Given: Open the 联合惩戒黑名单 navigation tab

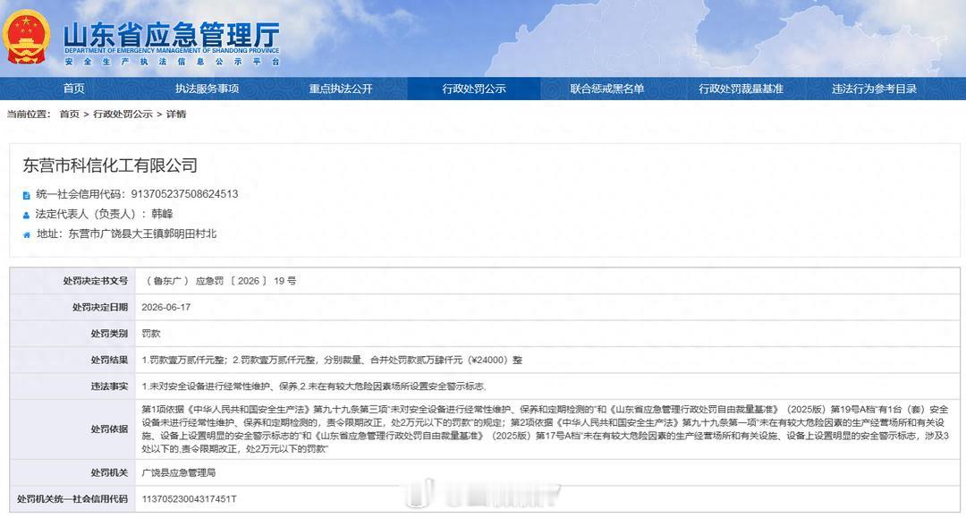Looking at the screenshot, I should pos(607,89).
